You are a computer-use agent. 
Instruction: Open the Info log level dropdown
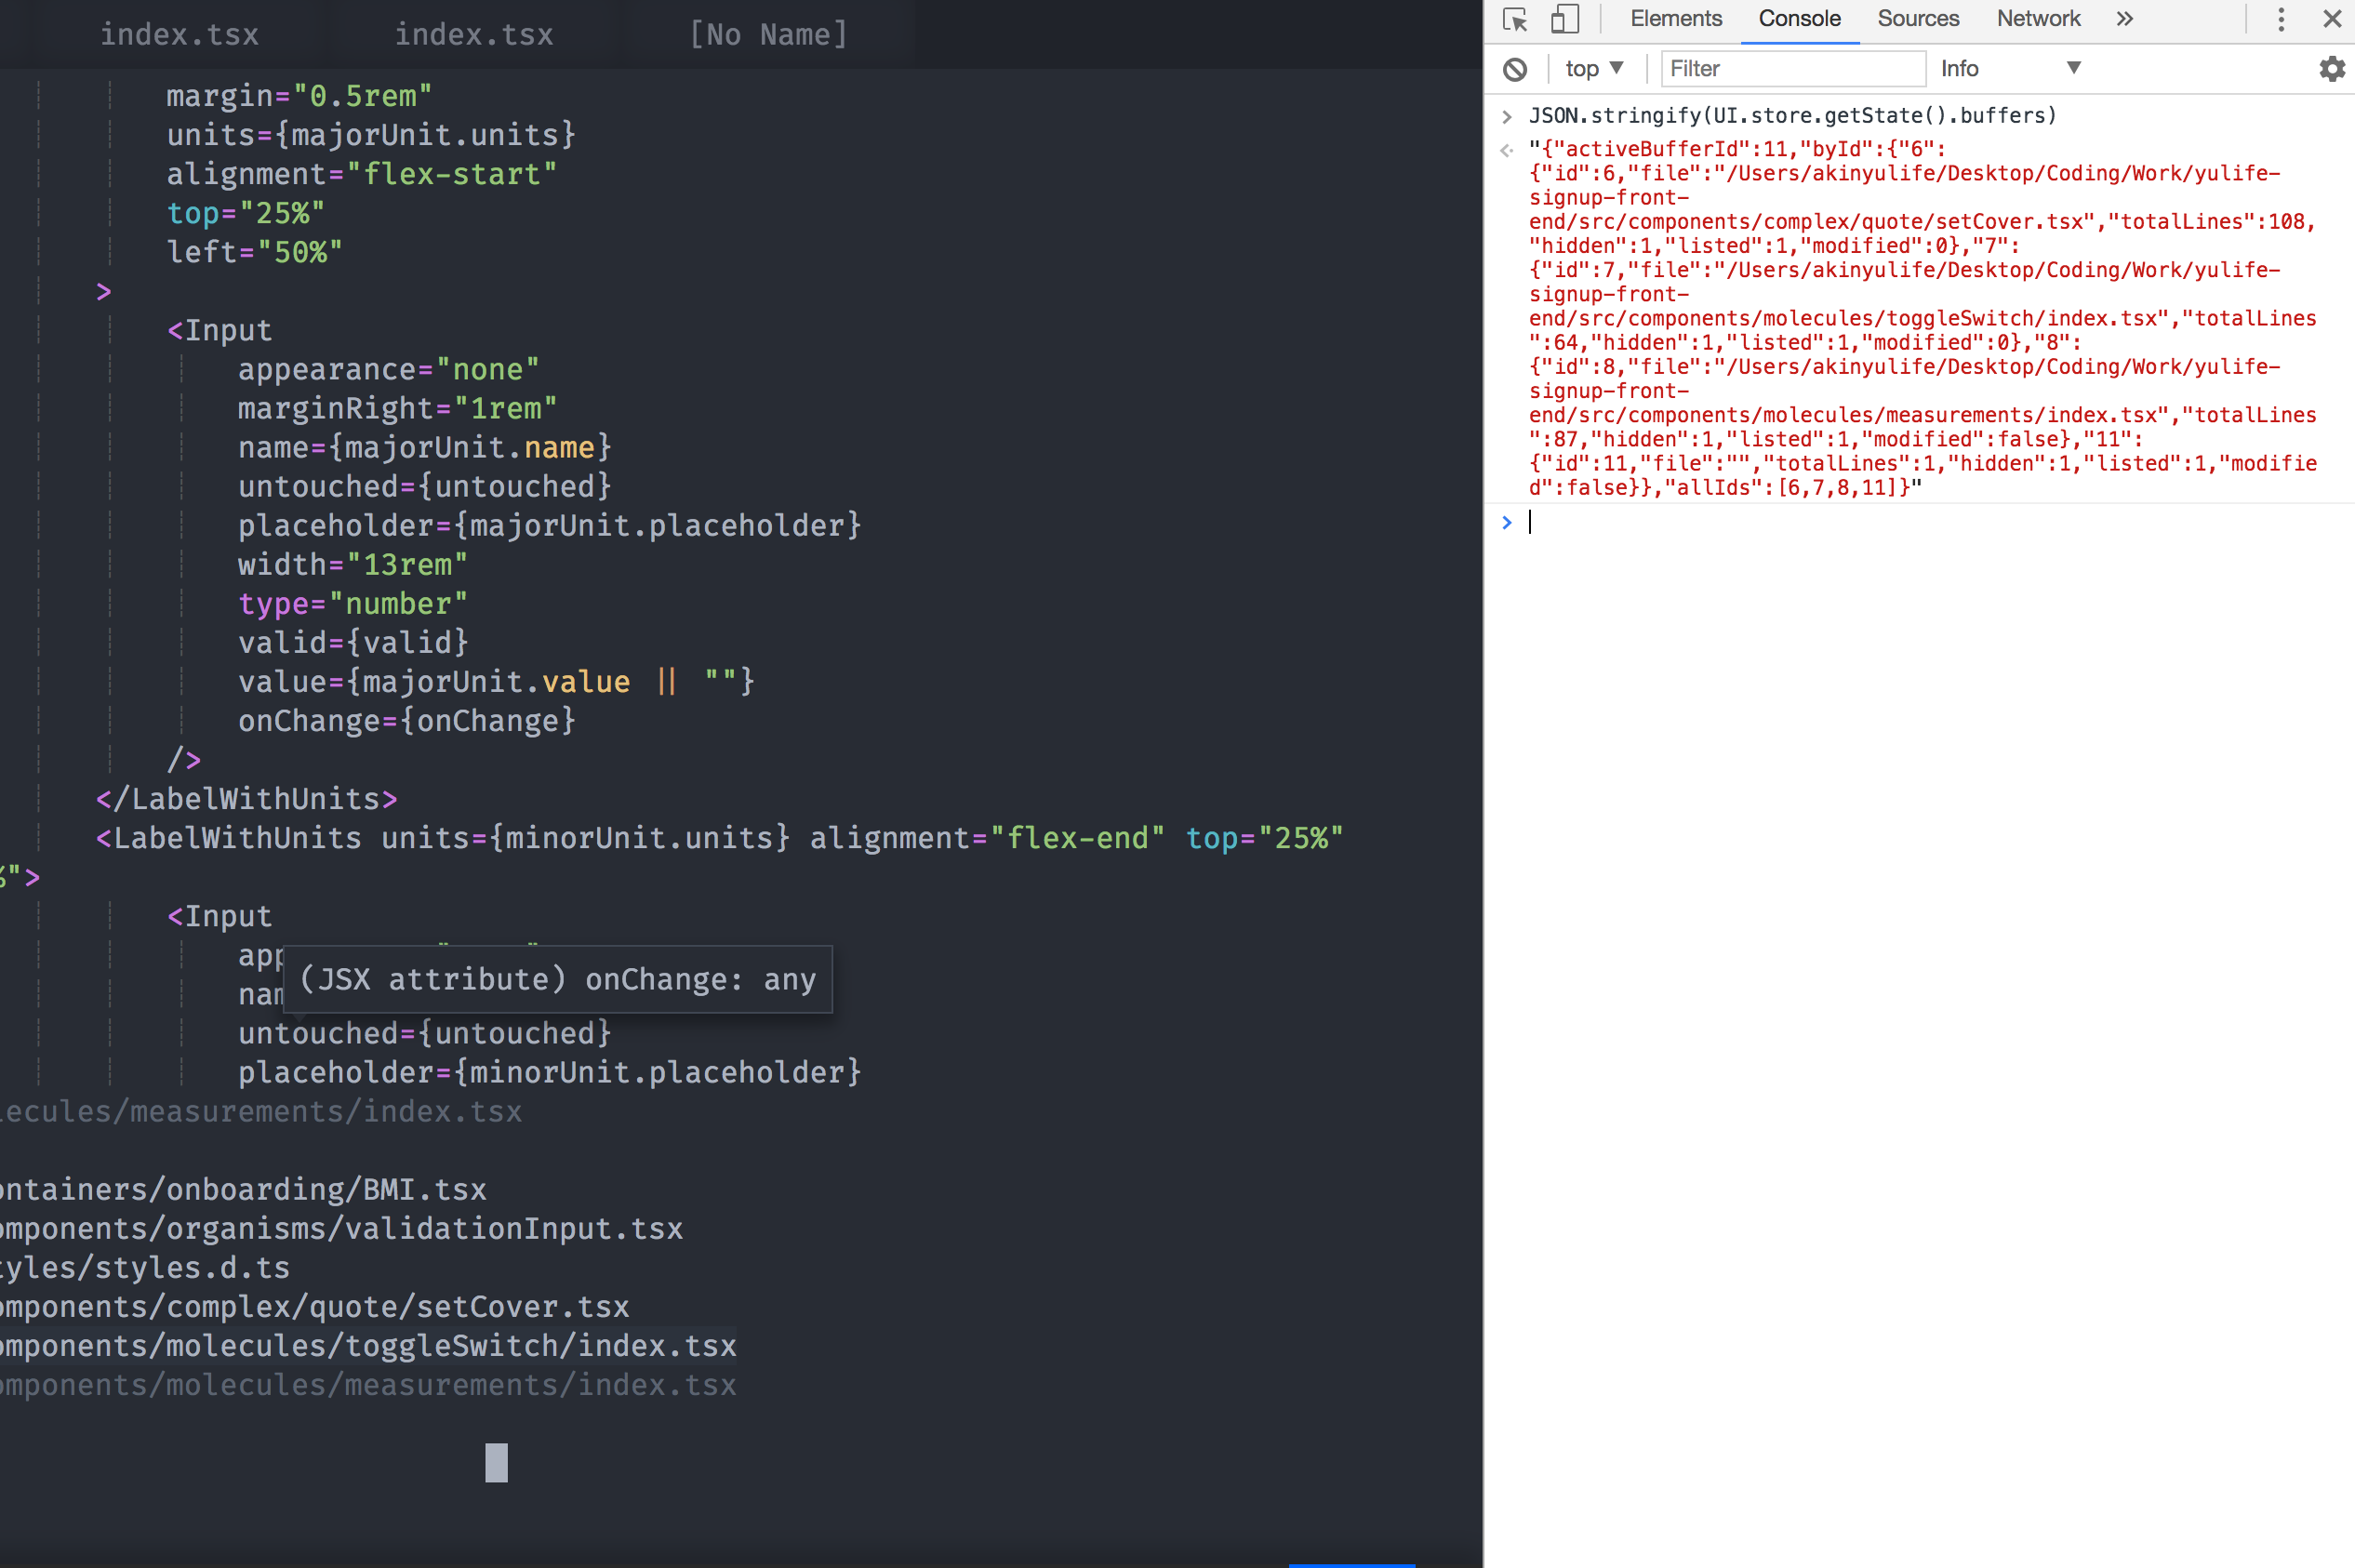pyautogui.click(x=2010, y=69)
